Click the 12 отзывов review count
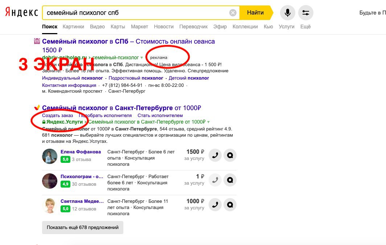 pos(84,209)
